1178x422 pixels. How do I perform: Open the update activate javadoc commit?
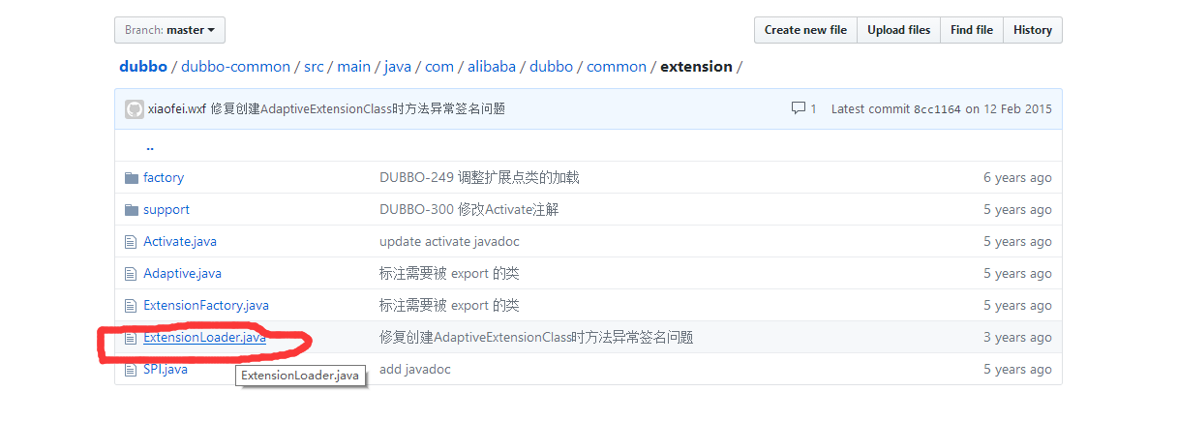449,242
